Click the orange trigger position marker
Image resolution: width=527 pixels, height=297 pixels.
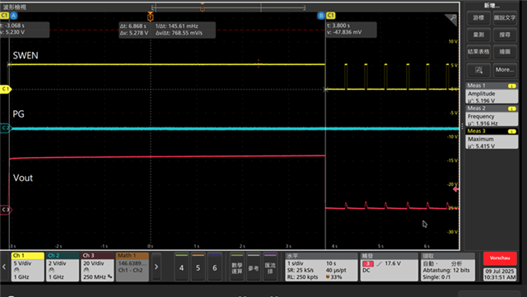pyautogui.click(x=150, y=16)
